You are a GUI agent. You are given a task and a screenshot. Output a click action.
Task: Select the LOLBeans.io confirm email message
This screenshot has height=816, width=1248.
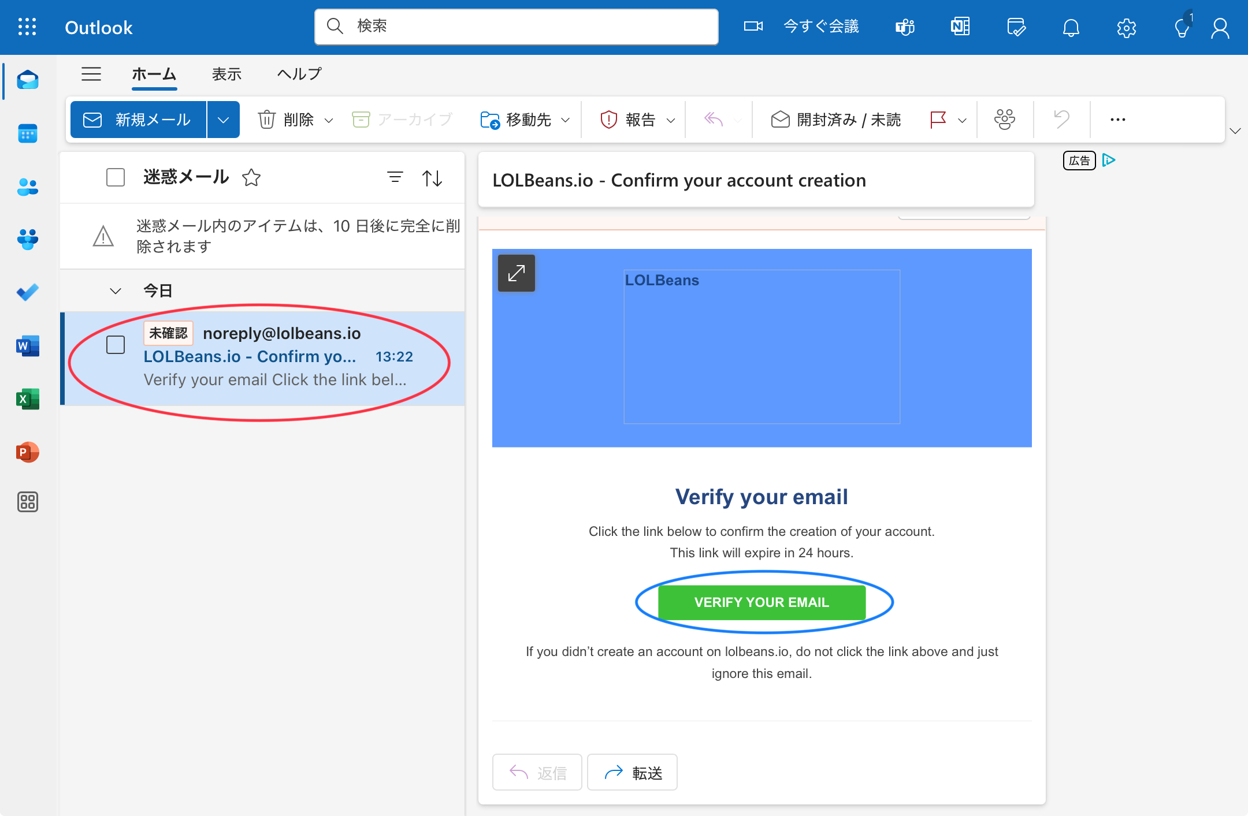click(x=263, y=358)
